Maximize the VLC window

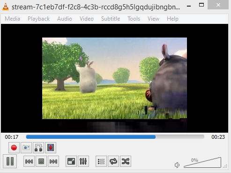coord(201,5)
